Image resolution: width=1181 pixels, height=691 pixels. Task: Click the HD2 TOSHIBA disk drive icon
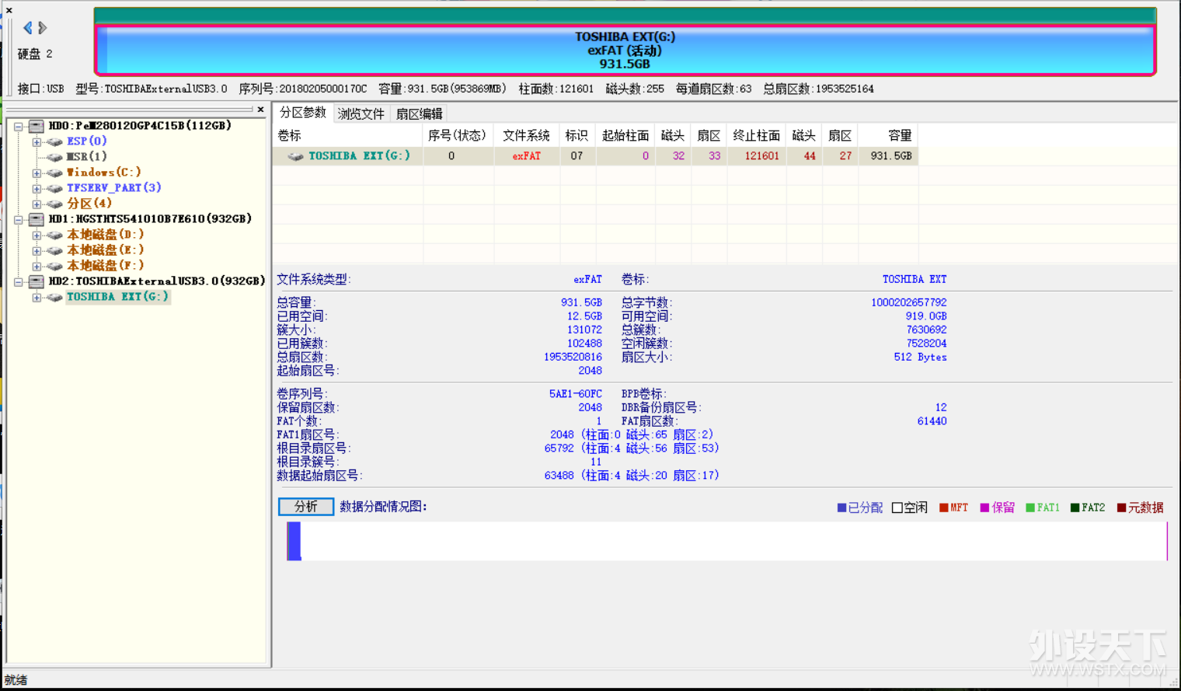coord(37,281)
